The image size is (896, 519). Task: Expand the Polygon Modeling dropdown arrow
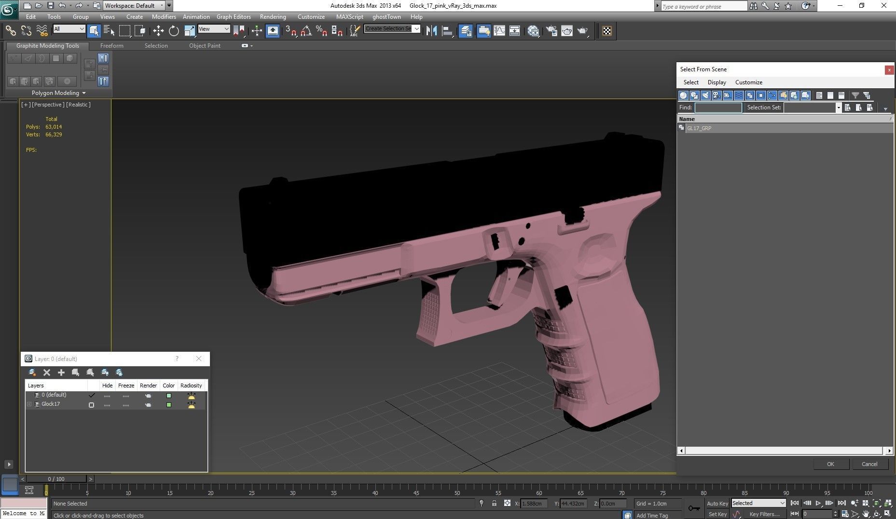click(x=84, y=93)
